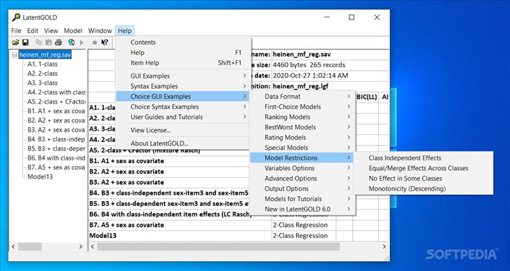Click the Estimate play arrow icon
This screenshot has height=271, width=510.
click(81, 43)
